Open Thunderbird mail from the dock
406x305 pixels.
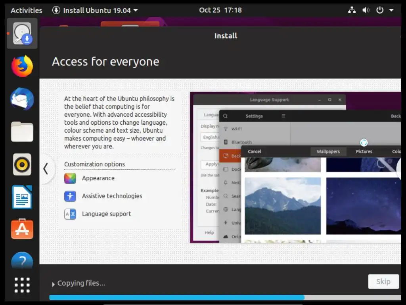coord(22,99)
